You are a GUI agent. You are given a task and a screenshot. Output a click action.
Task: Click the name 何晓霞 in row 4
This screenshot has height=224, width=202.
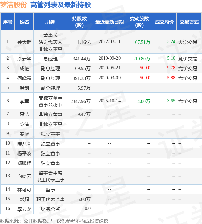pyautogui.click(x=24, y=78)
